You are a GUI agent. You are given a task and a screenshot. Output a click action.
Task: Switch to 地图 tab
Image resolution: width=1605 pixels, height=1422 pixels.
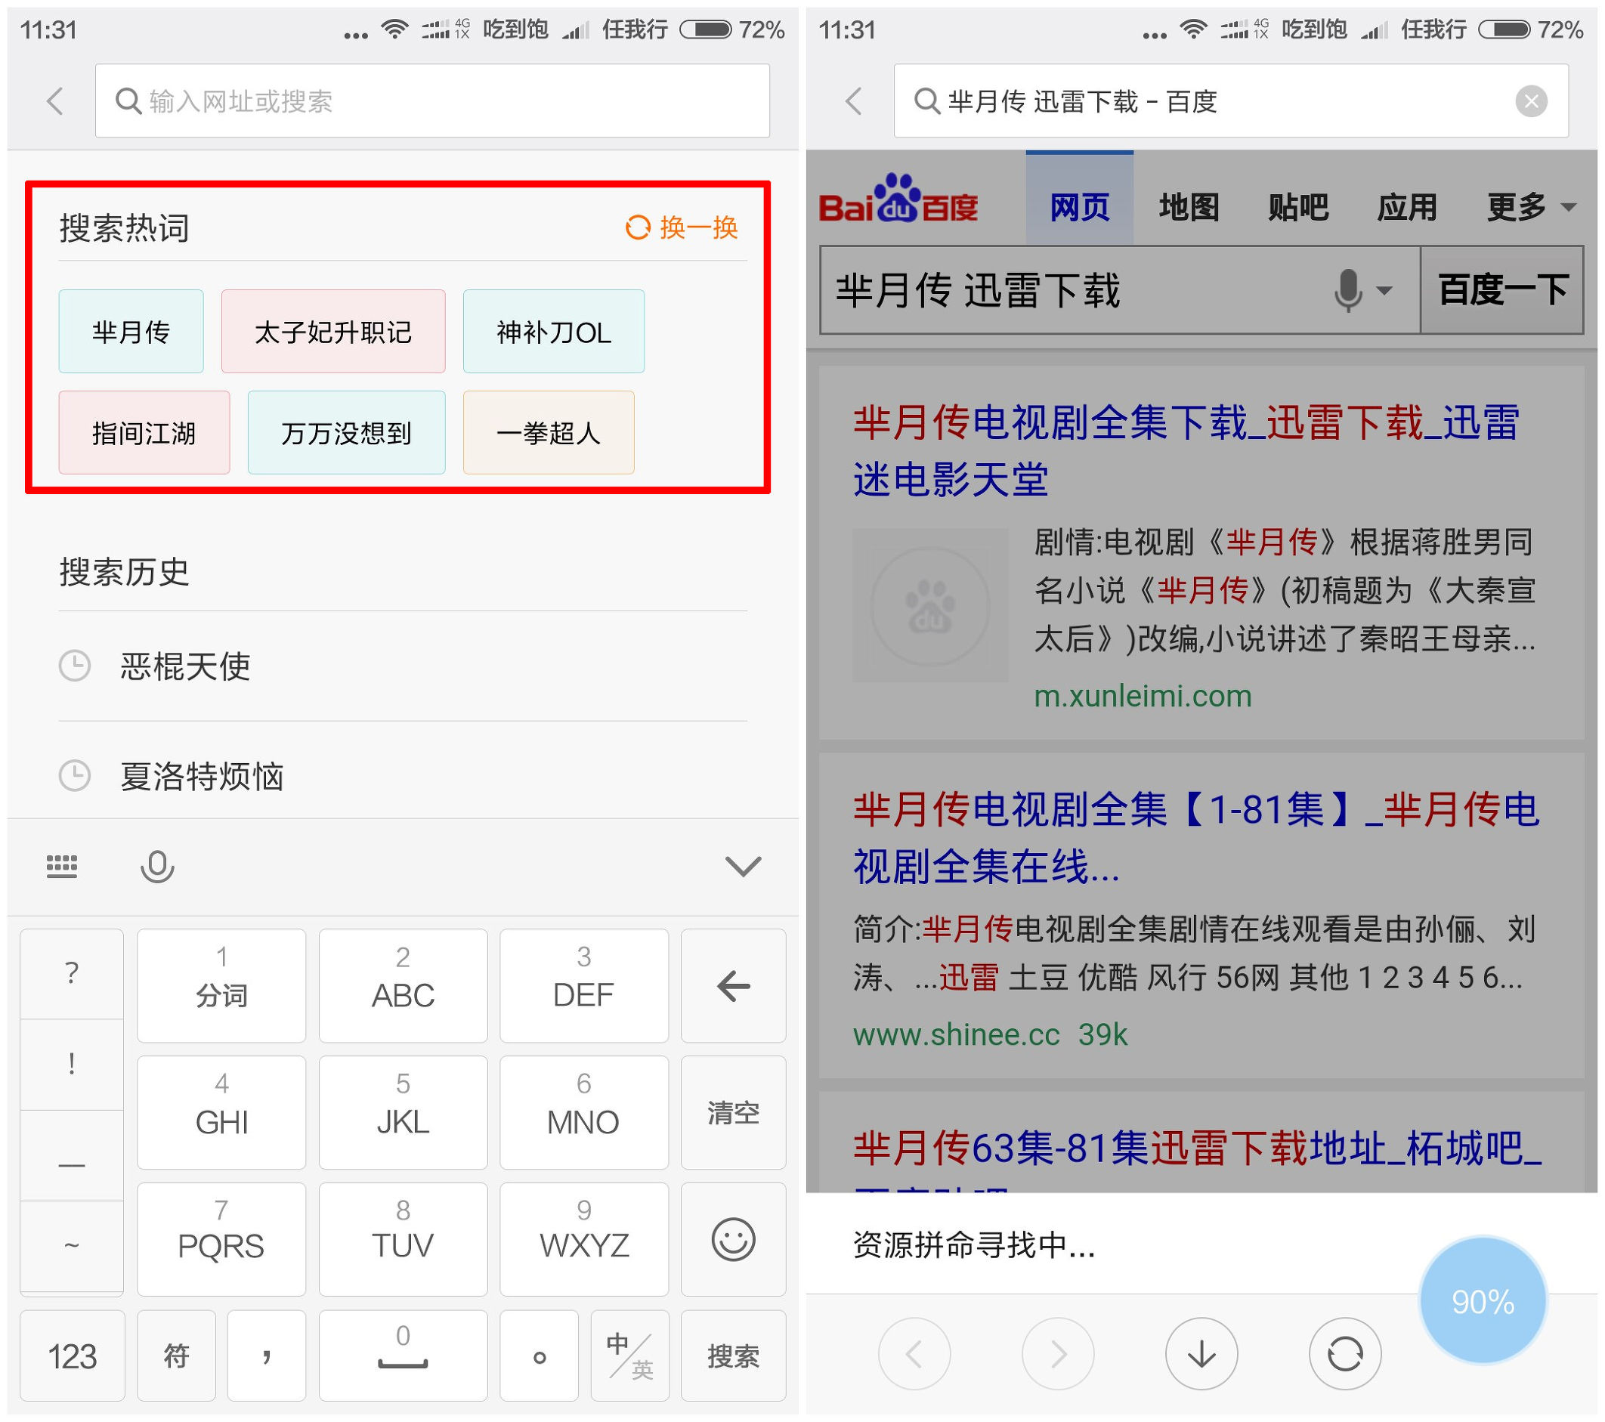pos(1189,207)
